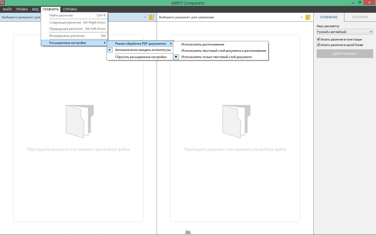Restore down the window
Viewport: 376px width, 235px height.
coord(360,3)
